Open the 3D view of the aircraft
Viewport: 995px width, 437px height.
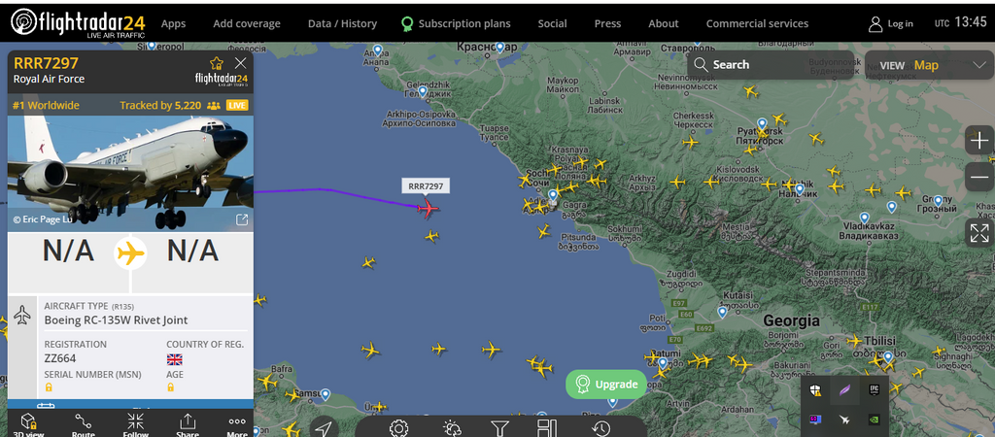click(x=28, y=425)
